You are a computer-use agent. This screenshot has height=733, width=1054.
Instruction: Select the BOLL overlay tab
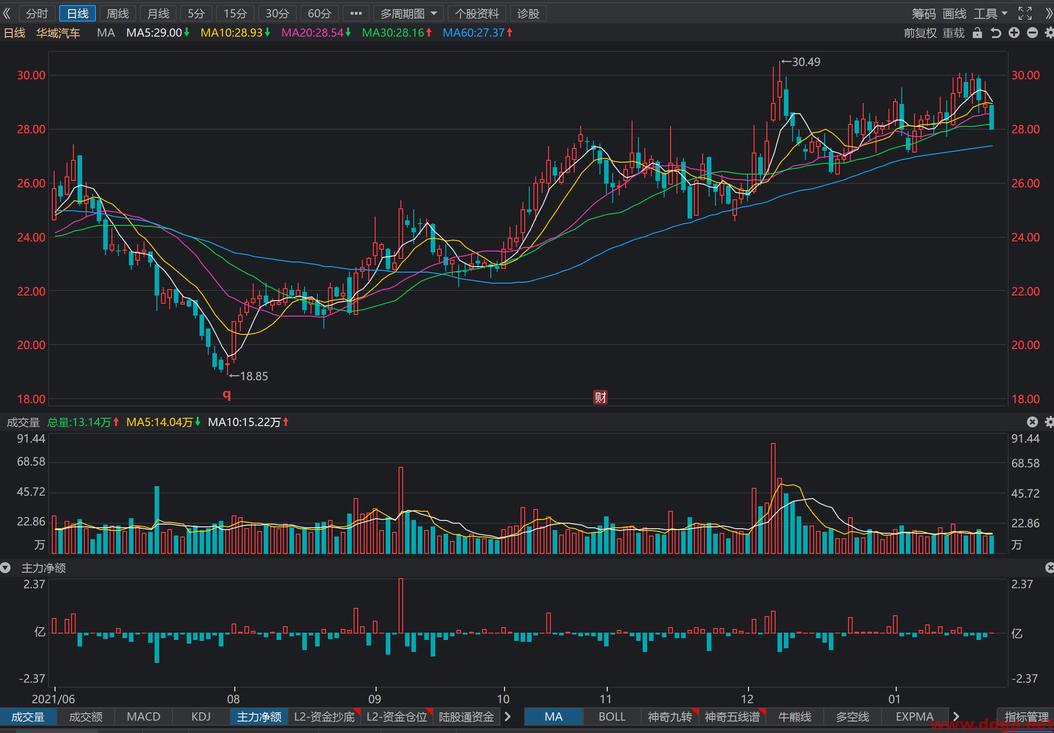click(x=611, y=717)
